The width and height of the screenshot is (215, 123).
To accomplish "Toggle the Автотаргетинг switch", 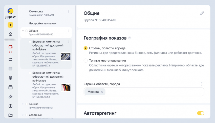I will [x=201, y=113].
